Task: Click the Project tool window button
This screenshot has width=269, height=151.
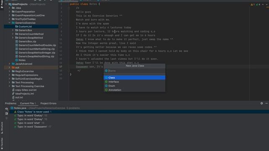Action: point(2,5)
